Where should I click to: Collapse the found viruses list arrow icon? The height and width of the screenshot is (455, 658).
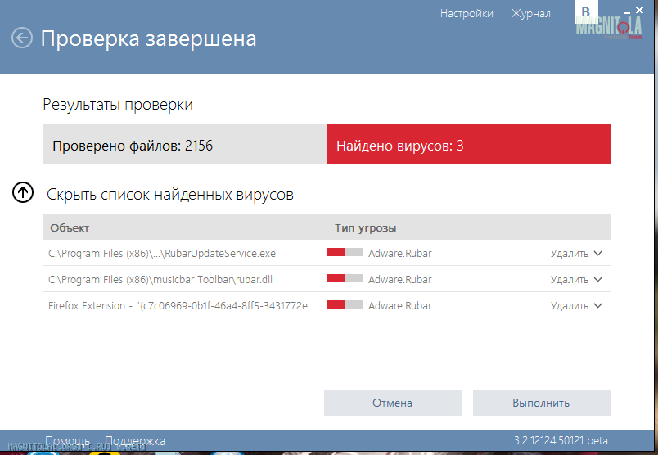click(x=23, y=192)
